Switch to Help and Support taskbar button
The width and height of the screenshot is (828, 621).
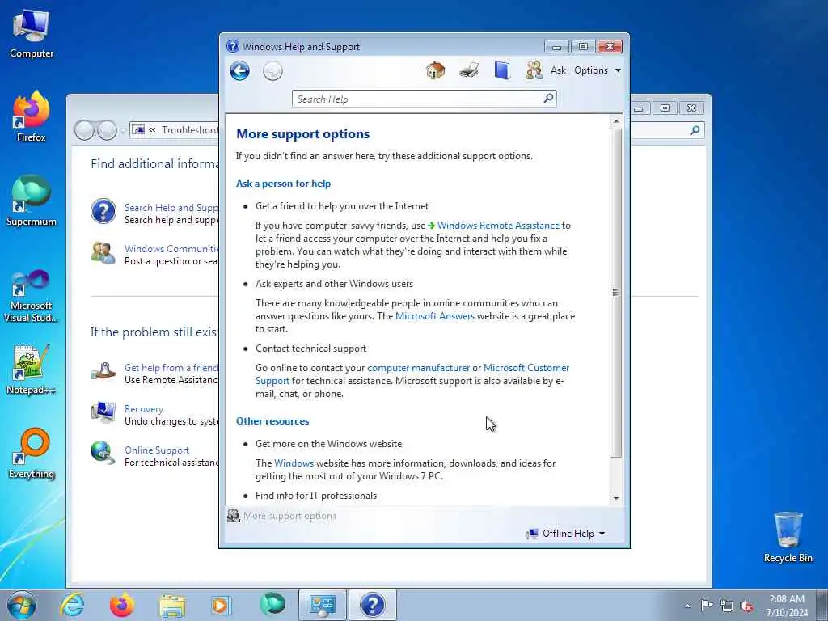coord(372,605)
